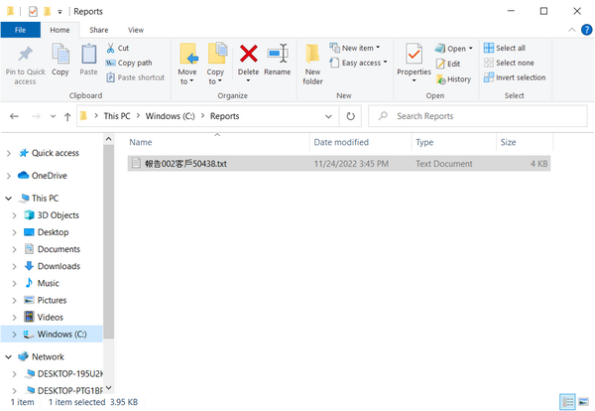Customize Quick Access Toolbar dropdown
This screenshot has height=411, width=595.
(x=59, y=12)
